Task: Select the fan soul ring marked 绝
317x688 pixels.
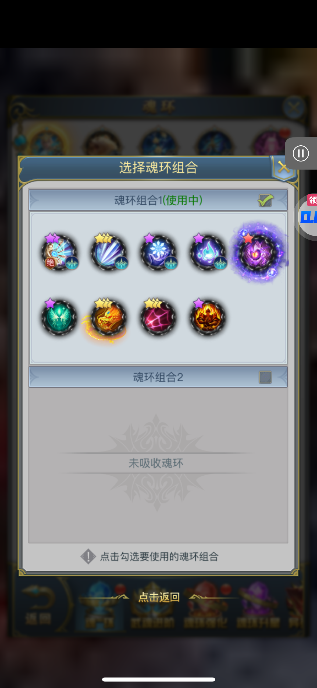Action: (x=59, y=252)
